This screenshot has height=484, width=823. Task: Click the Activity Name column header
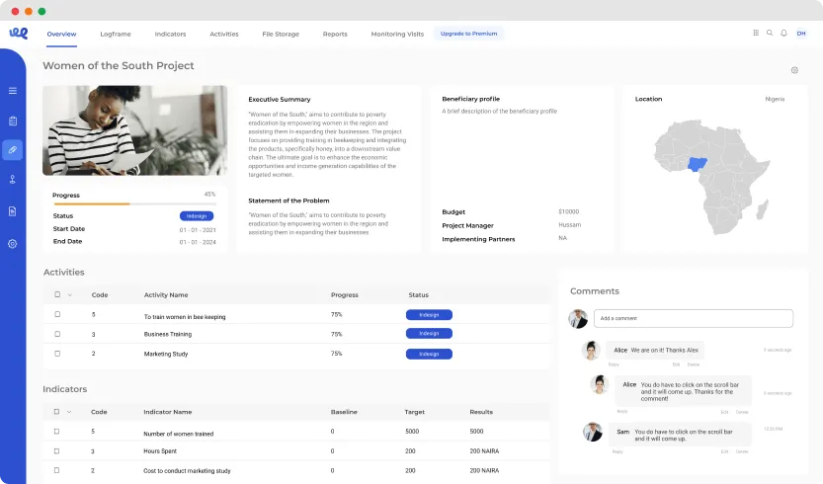coord(166,295)
